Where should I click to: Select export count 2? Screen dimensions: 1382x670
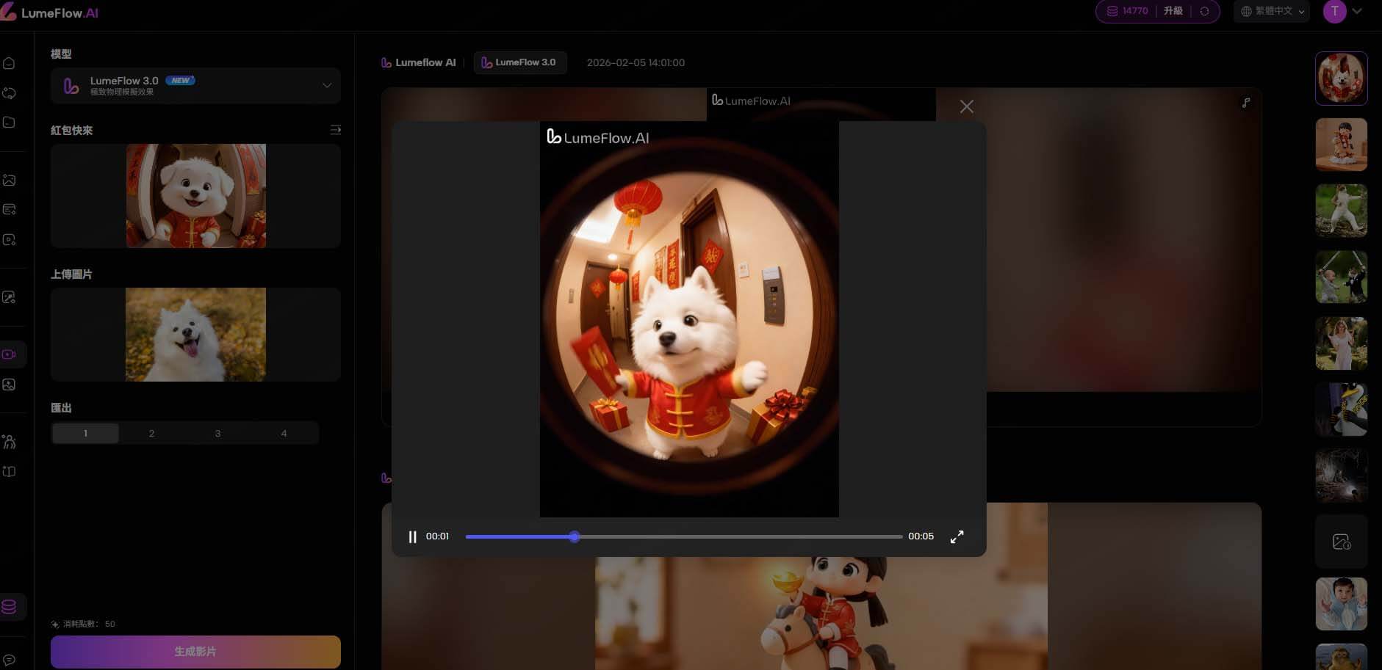point(151,433)
